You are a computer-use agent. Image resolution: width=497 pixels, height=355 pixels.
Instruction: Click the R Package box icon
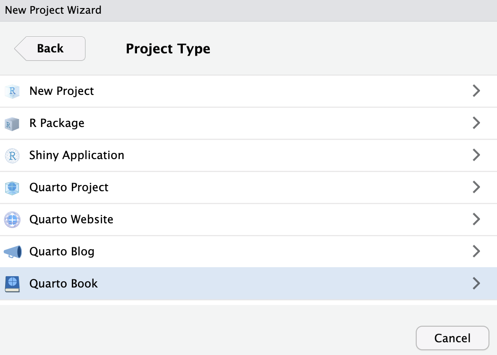point(12,124)
